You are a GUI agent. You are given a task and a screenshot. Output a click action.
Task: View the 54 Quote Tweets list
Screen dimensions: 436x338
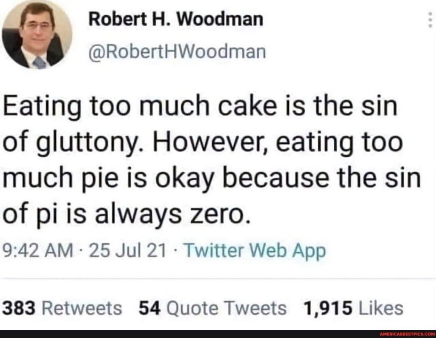213,309
